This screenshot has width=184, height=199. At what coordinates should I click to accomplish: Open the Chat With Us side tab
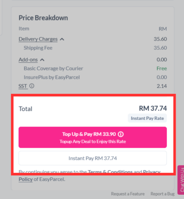tap(181, 180)
